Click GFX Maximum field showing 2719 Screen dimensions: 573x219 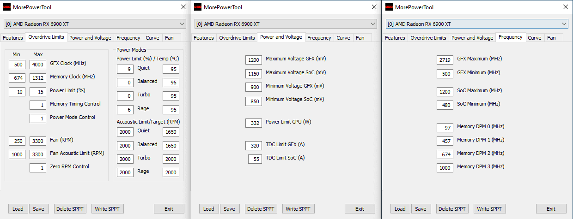point(445,60)
